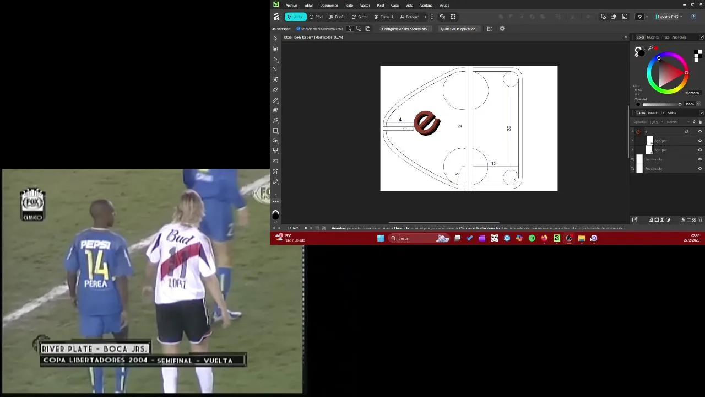Go to next page arrow in status bar
705x397 pixels.
click(306, 228)
